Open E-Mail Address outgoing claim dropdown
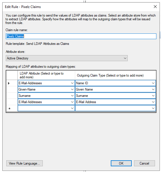 [153, 102]
